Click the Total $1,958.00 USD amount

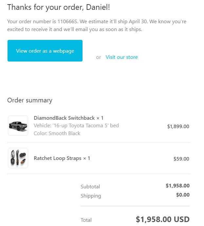163,219
